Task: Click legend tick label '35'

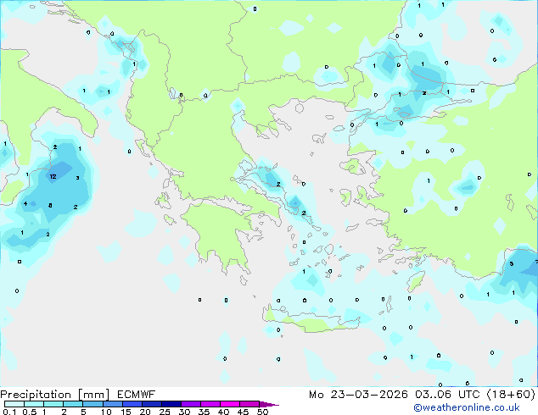Action: pyautogui.click(x=204, y=412)
